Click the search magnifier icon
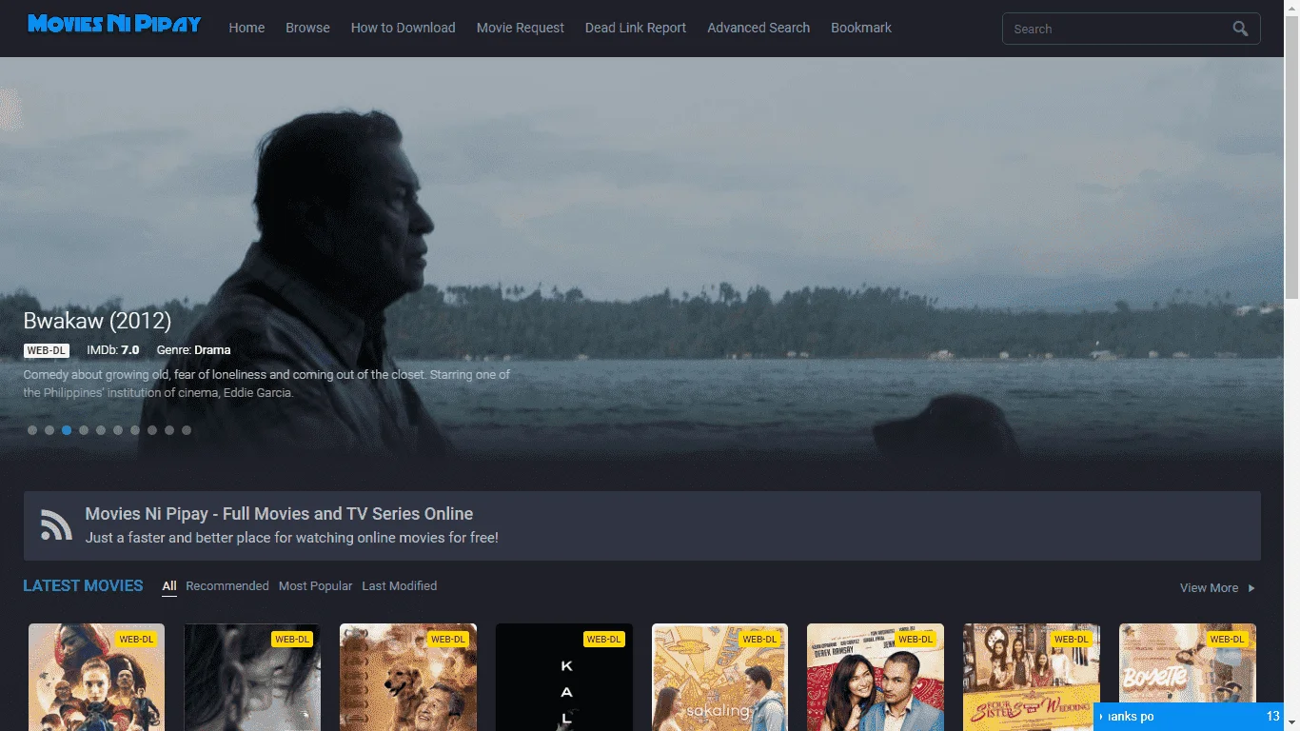 coord(1240,29)
